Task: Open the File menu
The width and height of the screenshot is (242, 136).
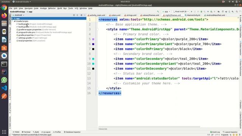Action: [11, 8]
